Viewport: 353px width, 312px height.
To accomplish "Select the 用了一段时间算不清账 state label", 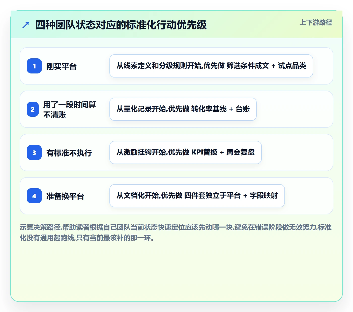I will point(70,109).
